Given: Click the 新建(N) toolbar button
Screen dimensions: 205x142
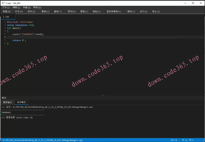Looking at the screenshot, I should 7,11.
